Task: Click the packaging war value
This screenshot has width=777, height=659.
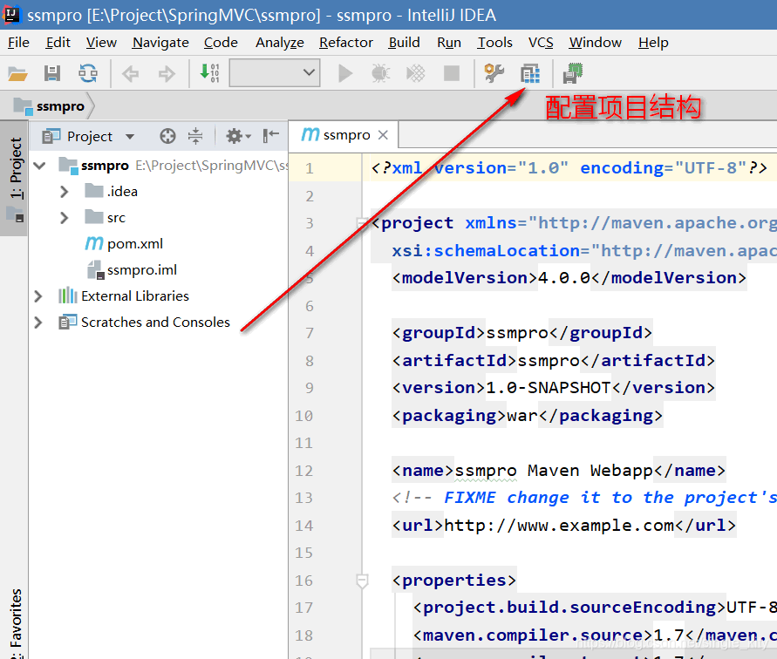Action: (522, 416)
